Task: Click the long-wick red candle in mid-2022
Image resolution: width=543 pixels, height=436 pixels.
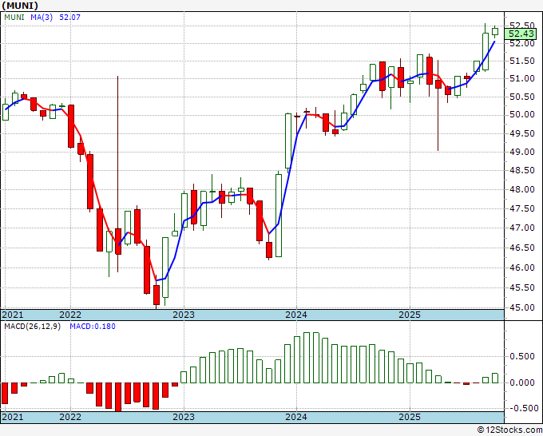Action: coord(118,241)
